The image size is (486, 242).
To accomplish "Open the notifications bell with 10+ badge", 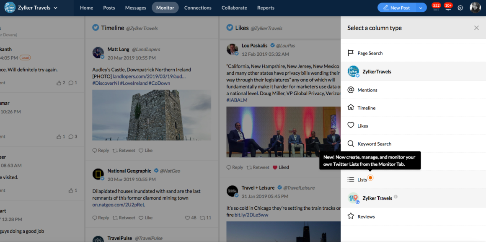I will click(x=448, y=8).
